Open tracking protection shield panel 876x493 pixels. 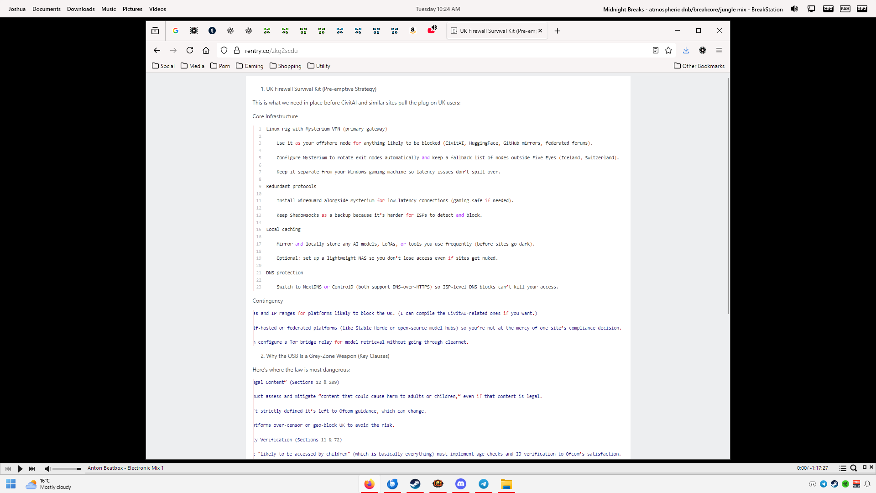pos(224,50)
